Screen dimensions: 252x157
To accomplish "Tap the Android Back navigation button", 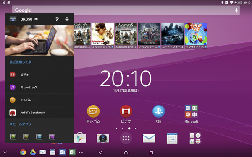I will 101,152.
